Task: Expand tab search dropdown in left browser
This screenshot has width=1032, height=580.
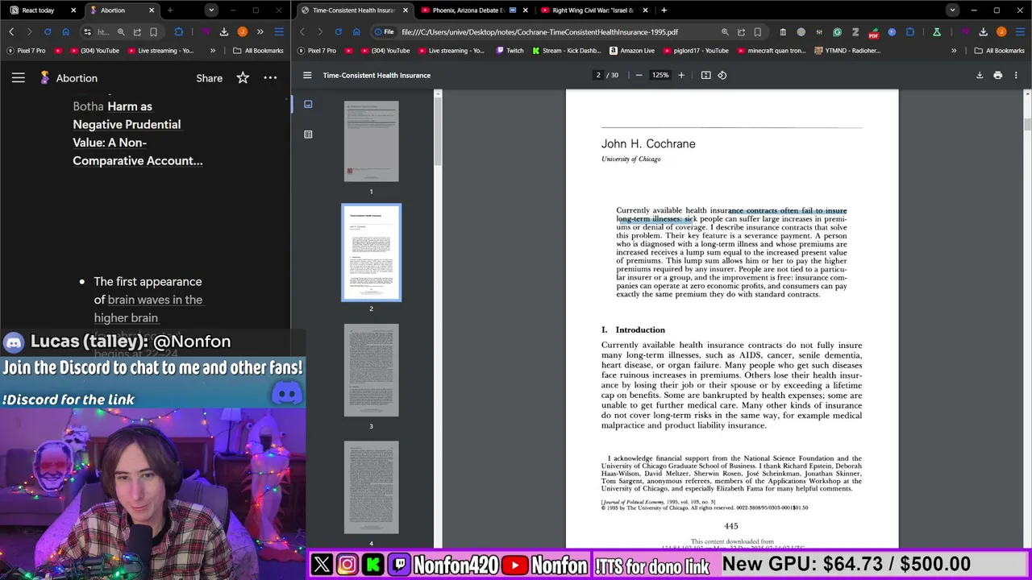Action: point(210,10)
